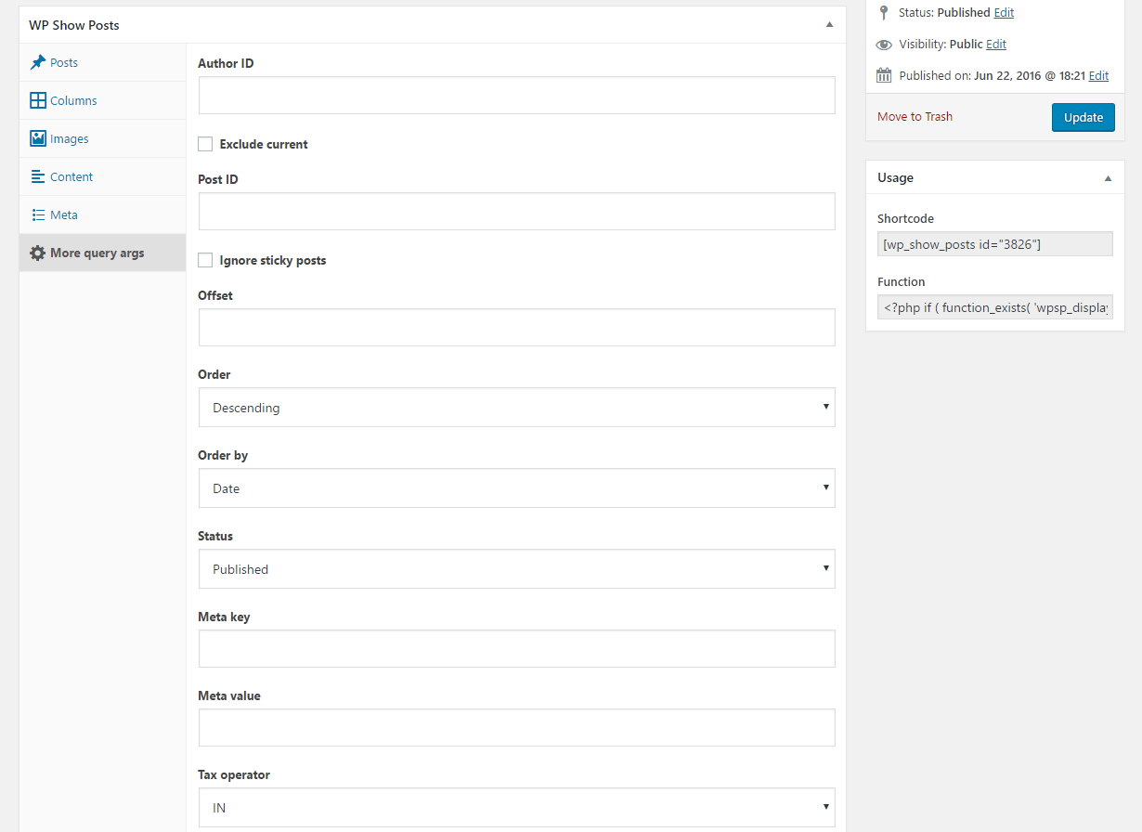This screenshot has height=832, width=1142.
Task: Enable the Exclude current checkbox
Action: (205, 144)
